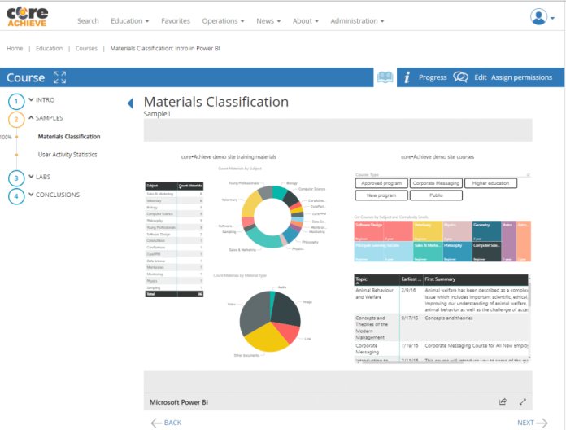The width and height of the screenshot is (566, 430).
Task: Open User Activity Statistics lesson
Action: (67, 155)
